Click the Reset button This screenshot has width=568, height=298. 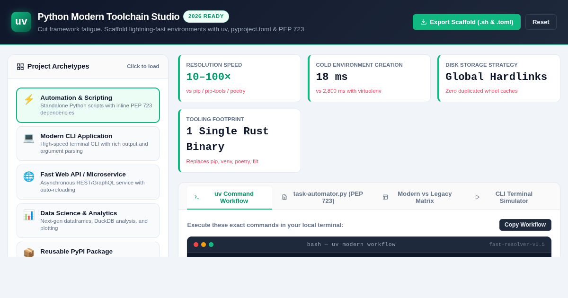[x=541, y=22]
